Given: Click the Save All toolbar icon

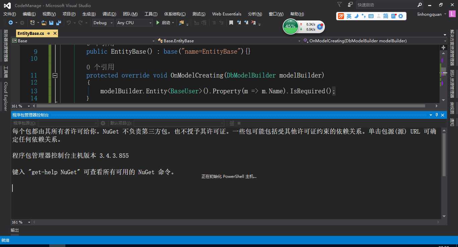Looking at the screenshot, I should 58,22.
